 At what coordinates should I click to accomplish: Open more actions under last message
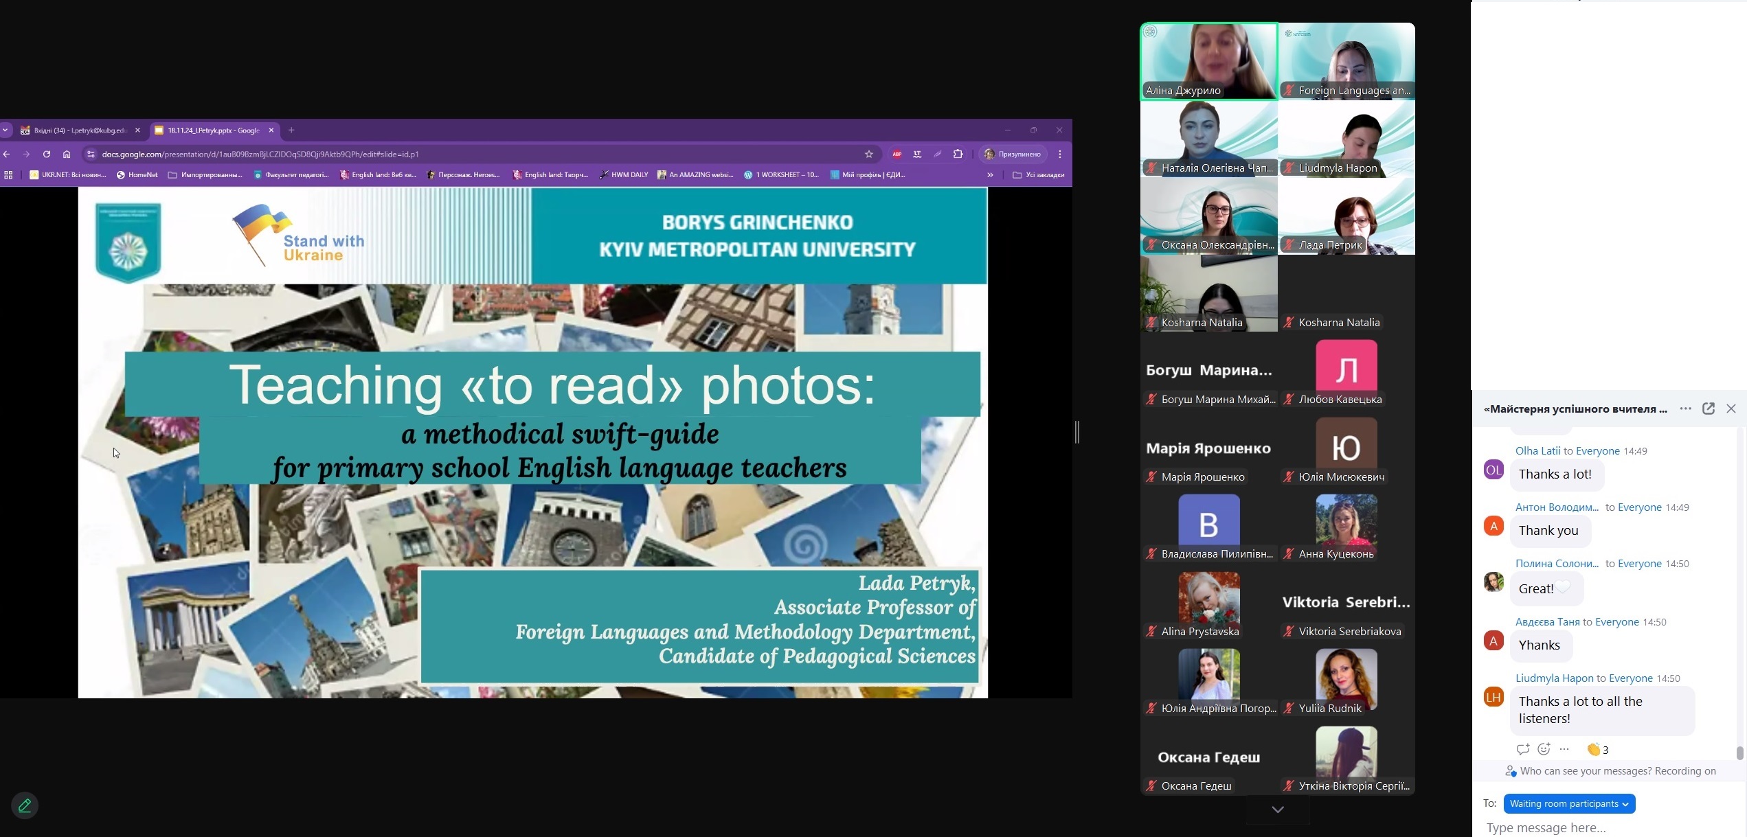(1564, 749)
